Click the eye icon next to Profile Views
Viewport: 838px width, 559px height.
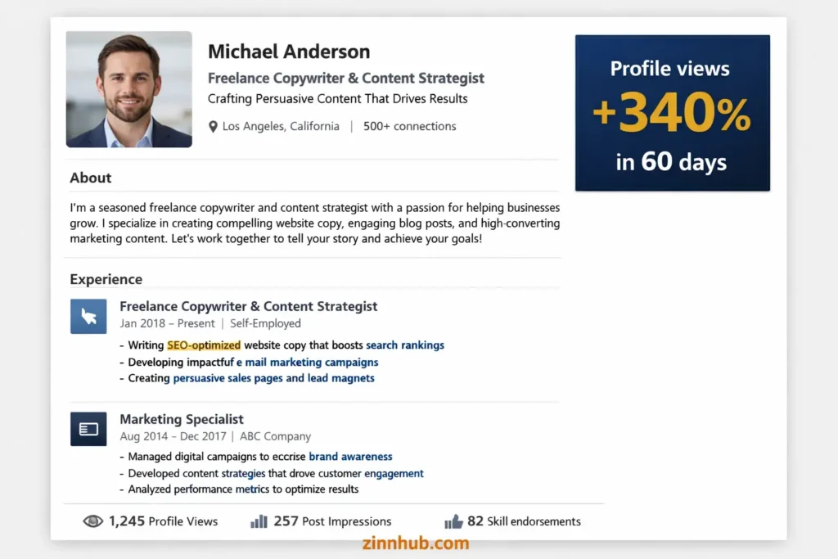point(93,521)
